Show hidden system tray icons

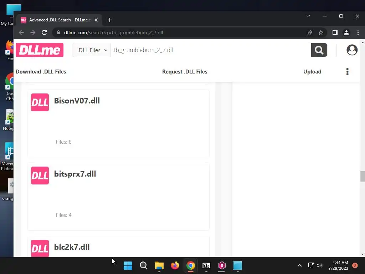[x=299, y=265]
